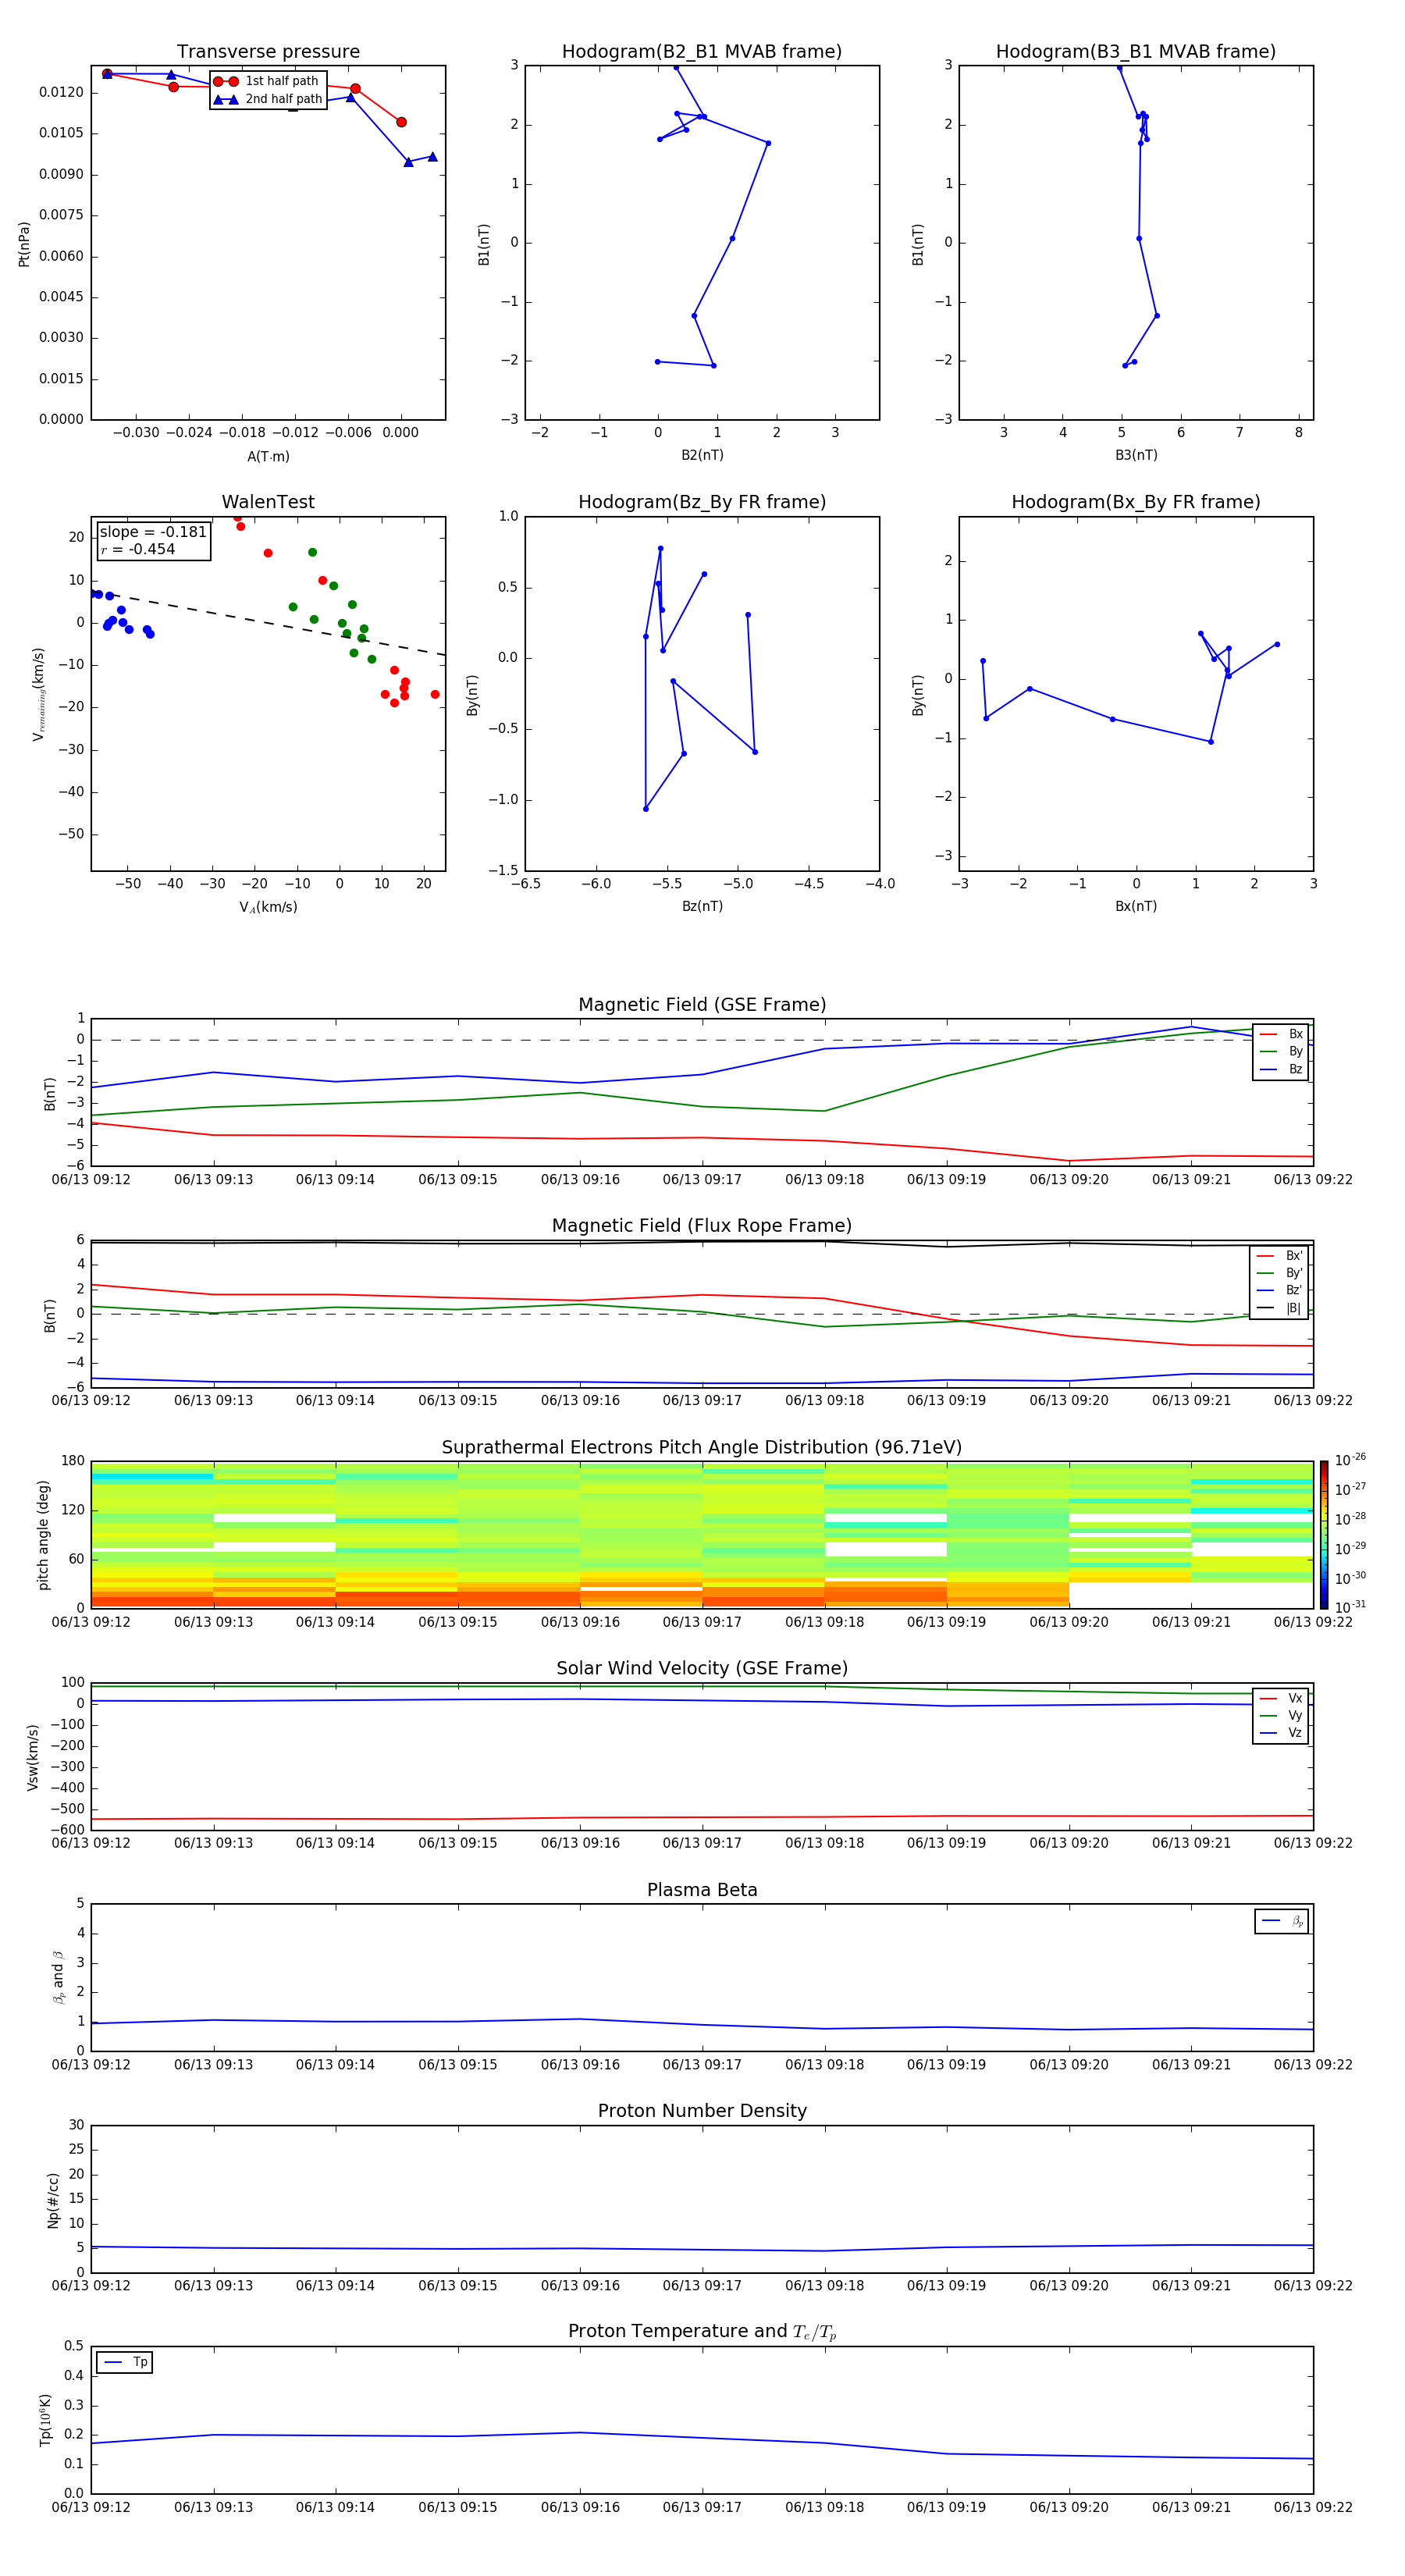The width and height of the screenshot is (1405, 2576).
Task: Select the "Hodogram(B3_B1 MVAB frame)" title
Action: pyautogui.click(x=1136, y=52)
